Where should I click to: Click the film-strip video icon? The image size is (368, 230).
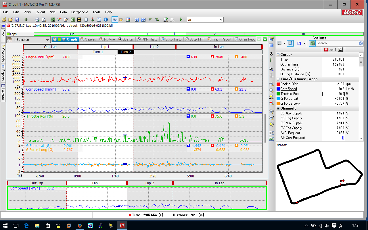coord(79,20)
